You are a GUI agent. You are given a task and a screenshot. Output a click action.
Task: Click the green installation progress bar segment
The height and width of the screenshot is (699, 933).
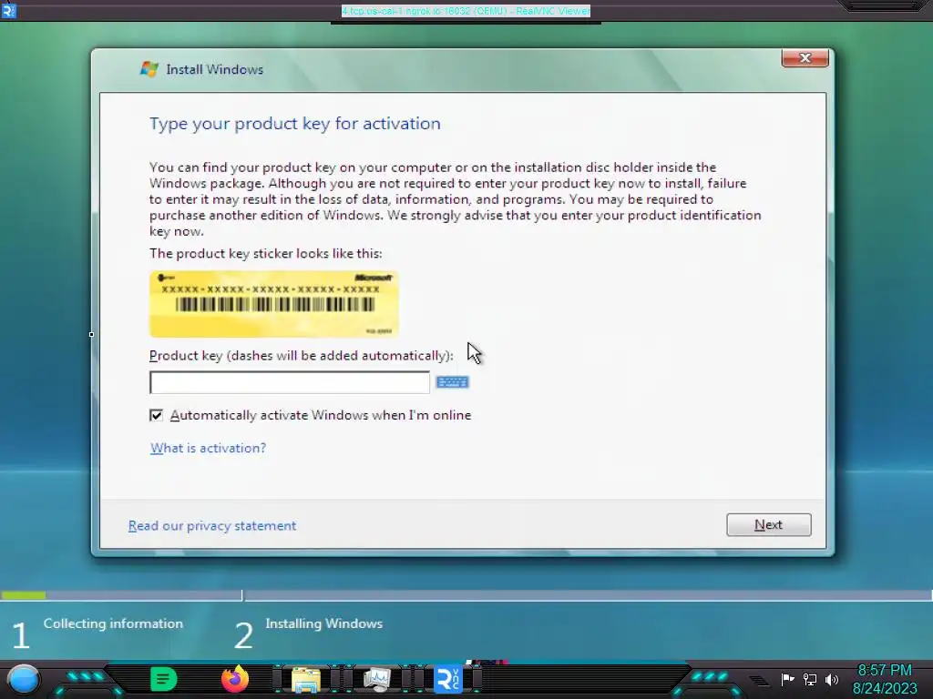tap(23, 595)
